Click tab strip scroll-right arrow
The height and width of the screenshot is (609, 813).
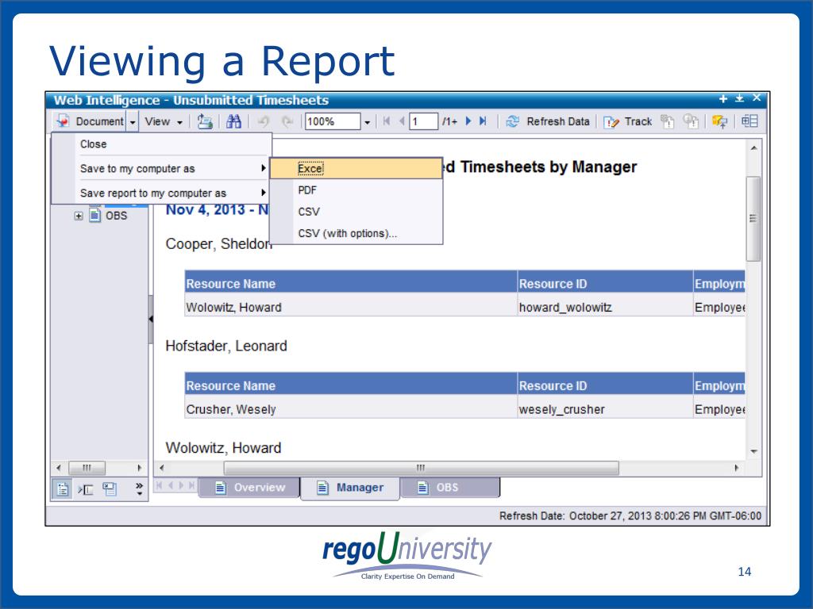pos(181,485)
